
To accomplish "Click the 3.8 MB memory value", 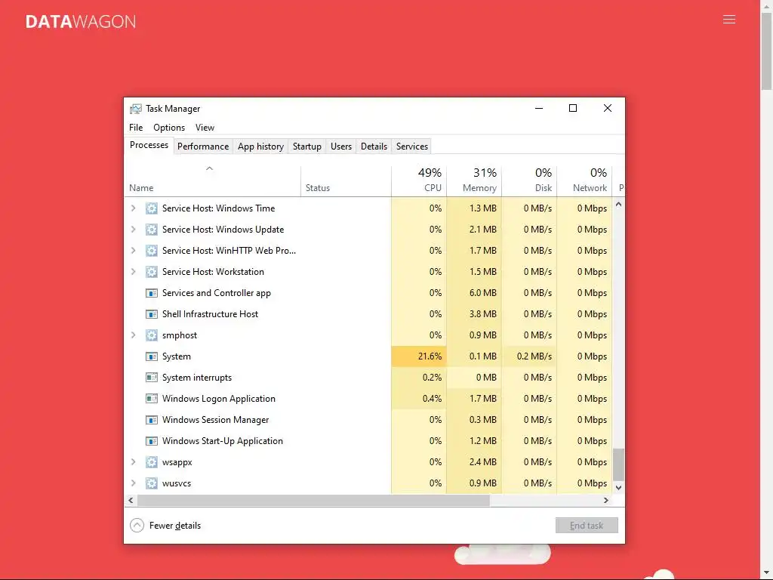I will 482,314.
